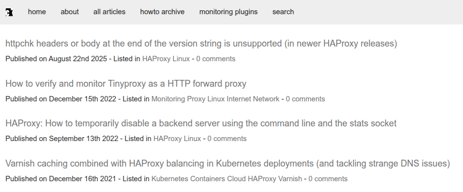
Task: Open the about page
Action: coord(70,12)
